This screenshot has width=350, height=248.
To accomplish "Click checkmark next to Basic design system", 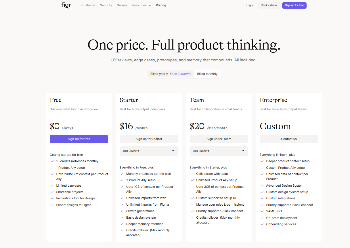I will tap(122, 217).
